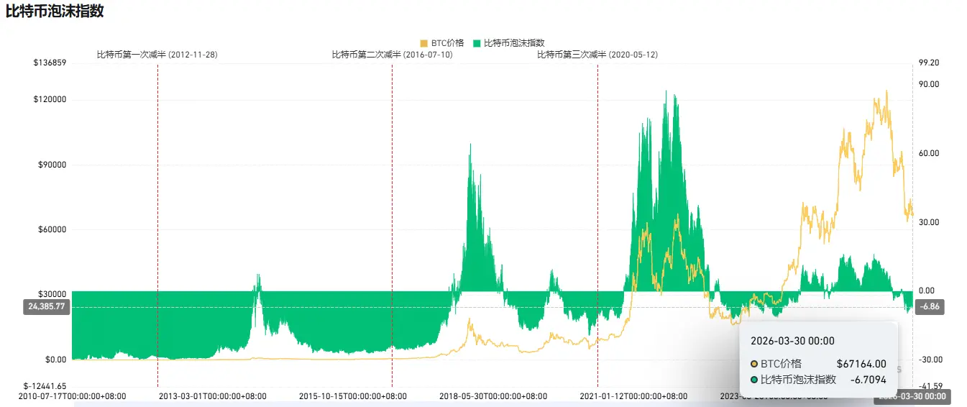Click the -41.59 right axis label
This screenshot has height=407, width=967.
click(930, 386)
